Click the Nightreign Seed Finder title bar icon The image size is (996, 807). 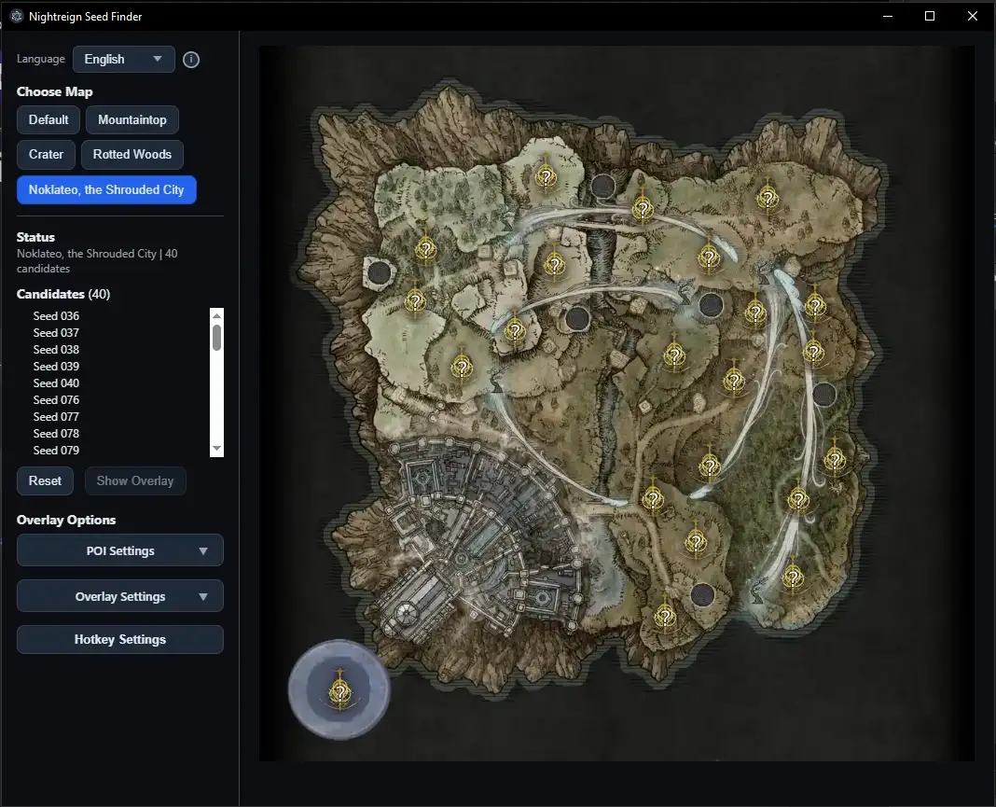[16, 16]
